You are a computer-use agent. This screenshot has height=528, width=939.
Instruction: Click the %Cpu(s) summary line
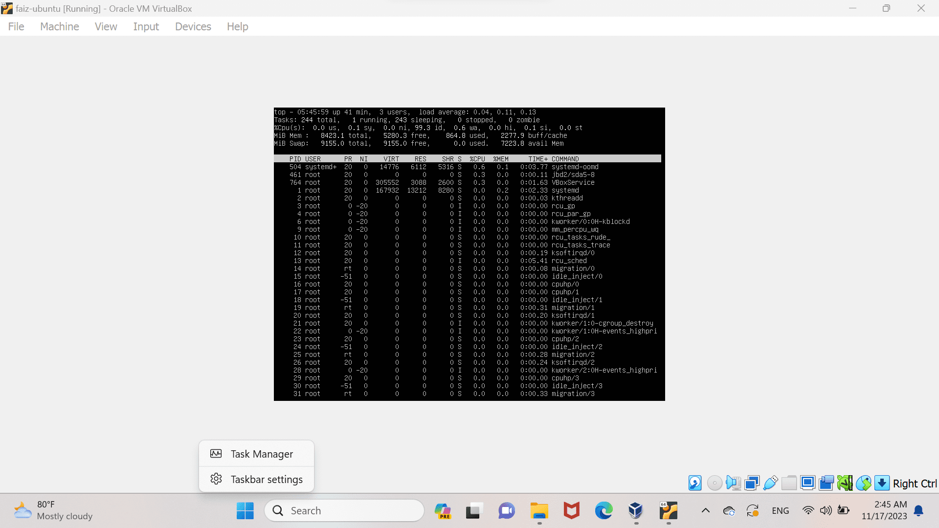428,128
